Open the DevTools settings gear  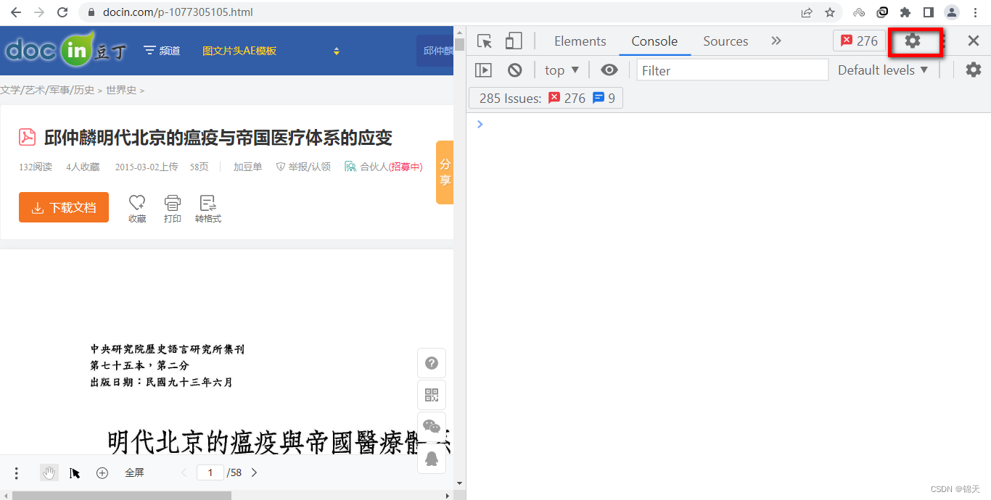(x=913, y=41)
